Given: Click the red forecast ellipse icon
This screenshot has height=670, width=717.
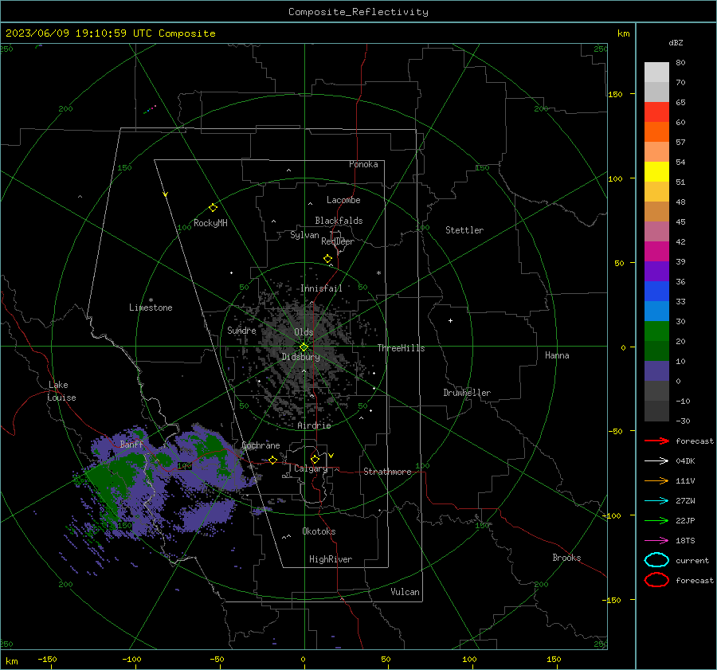Looking at the screenshot, I should (x=656, y=580).
